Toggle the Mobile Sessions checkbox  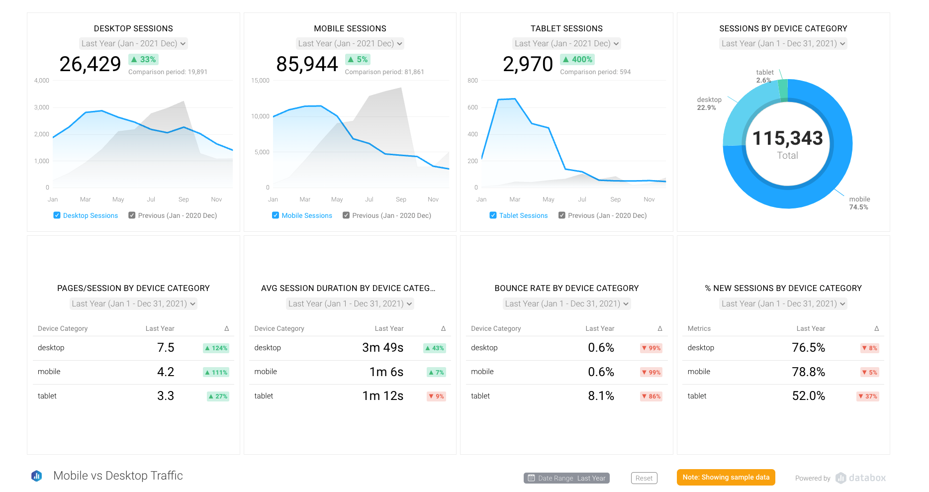pos(276,215)
